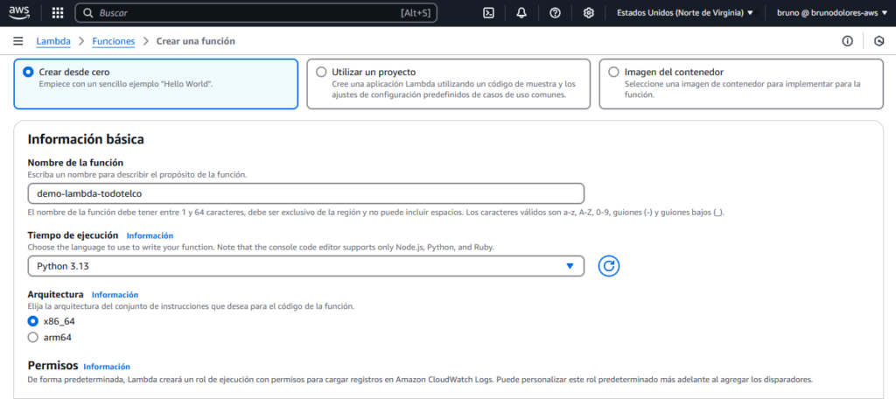
Task: Open Información link next to Tiempo de ejecución
Action: (x=150, y=235)
